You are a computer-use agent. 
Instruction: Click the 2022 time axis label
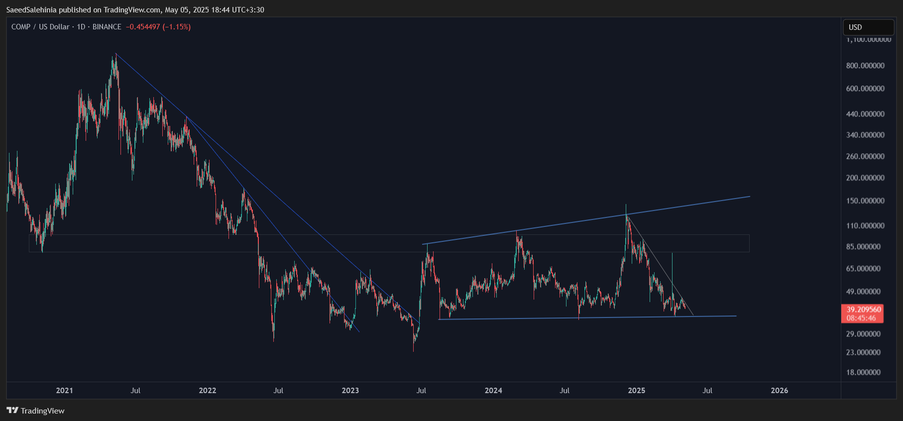click(208, 391)
